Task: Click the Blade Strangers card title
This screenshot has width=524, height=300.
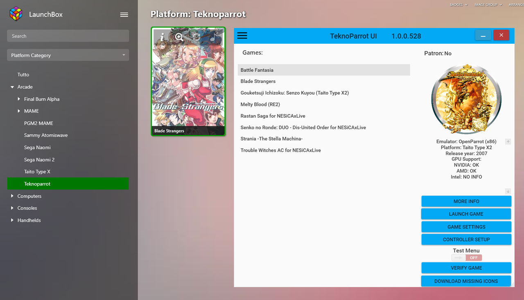Action: [x=169, y=131]
